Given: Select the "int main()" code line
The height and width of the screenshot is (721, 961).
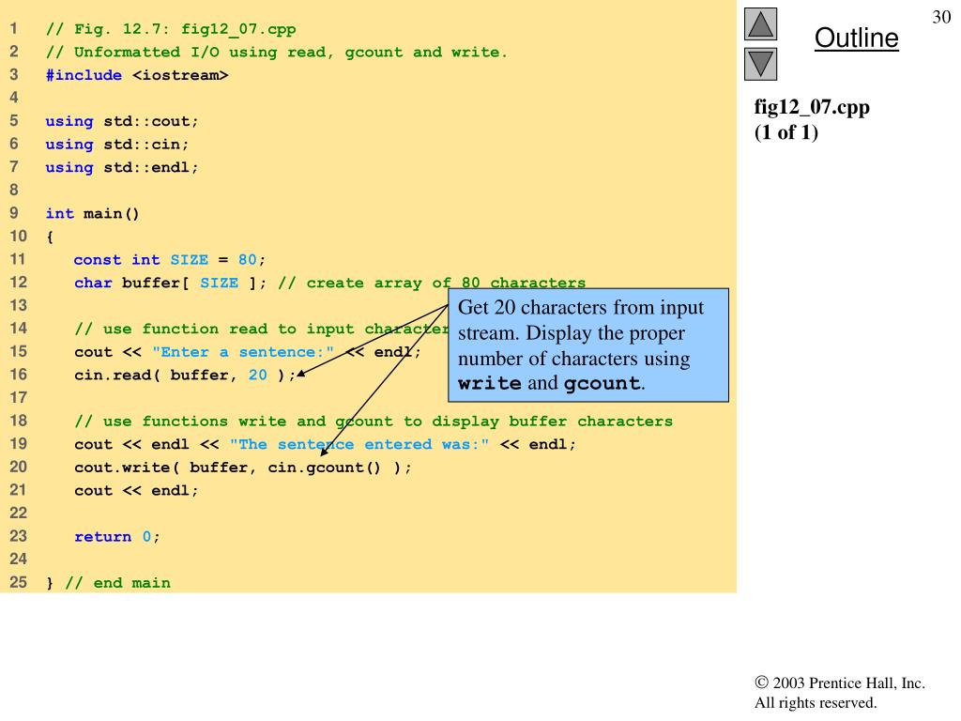Looking at the screenshot, I should pyautogui.click(x=93, y=213).
